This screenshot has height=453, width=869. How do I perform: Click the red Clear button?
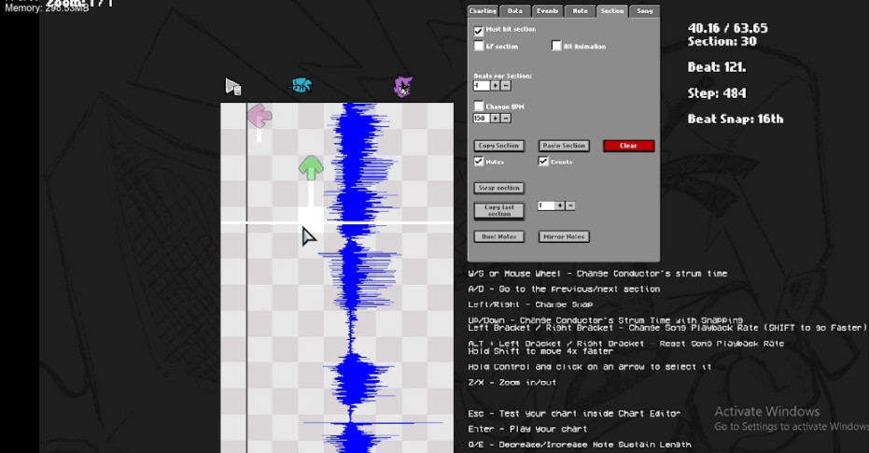[628, 146]
